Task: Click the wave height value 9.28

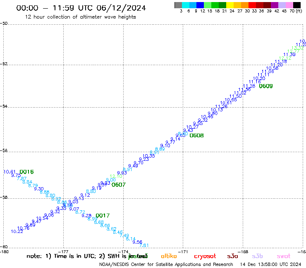Action: click(x=86, y=216)
